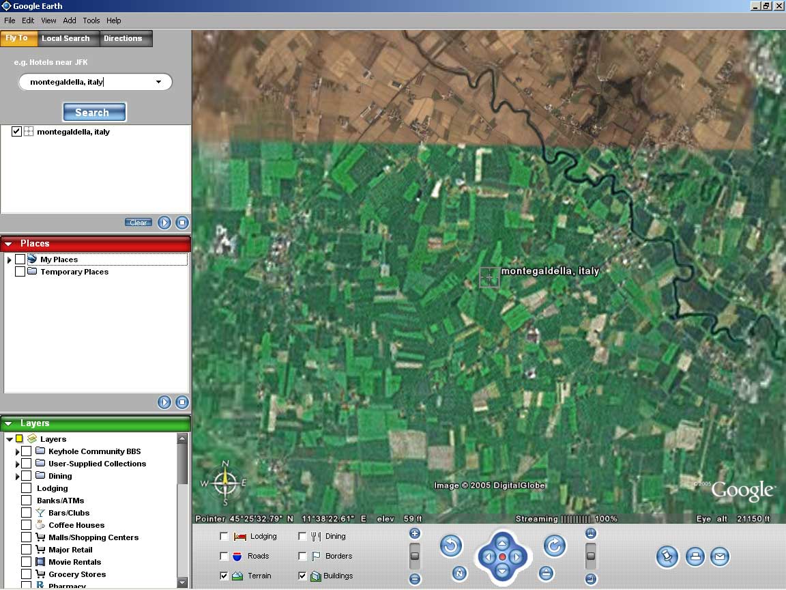The image size is (786, 590).
Task: Play tour in the Places panel
Action: click(x=164, y=402)
